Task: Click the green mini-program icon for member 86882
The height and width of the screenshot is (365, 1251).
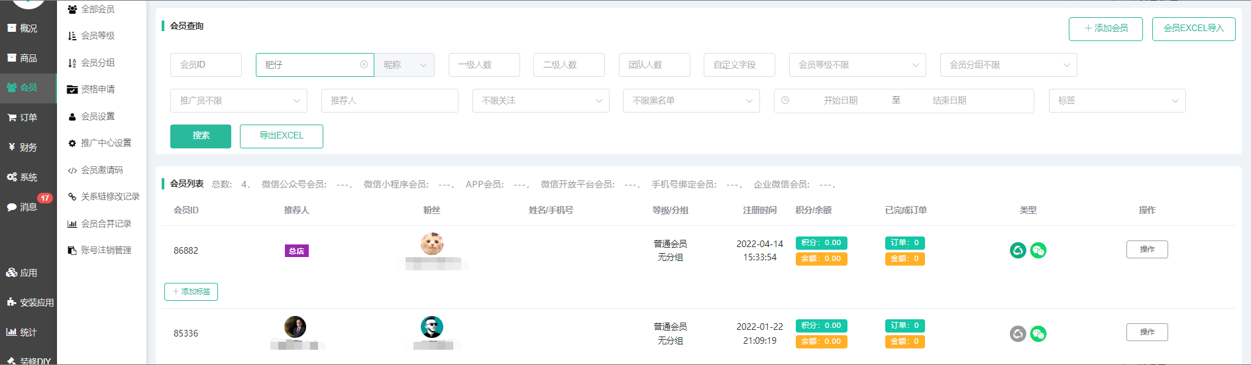Action: coord(1018,250)
